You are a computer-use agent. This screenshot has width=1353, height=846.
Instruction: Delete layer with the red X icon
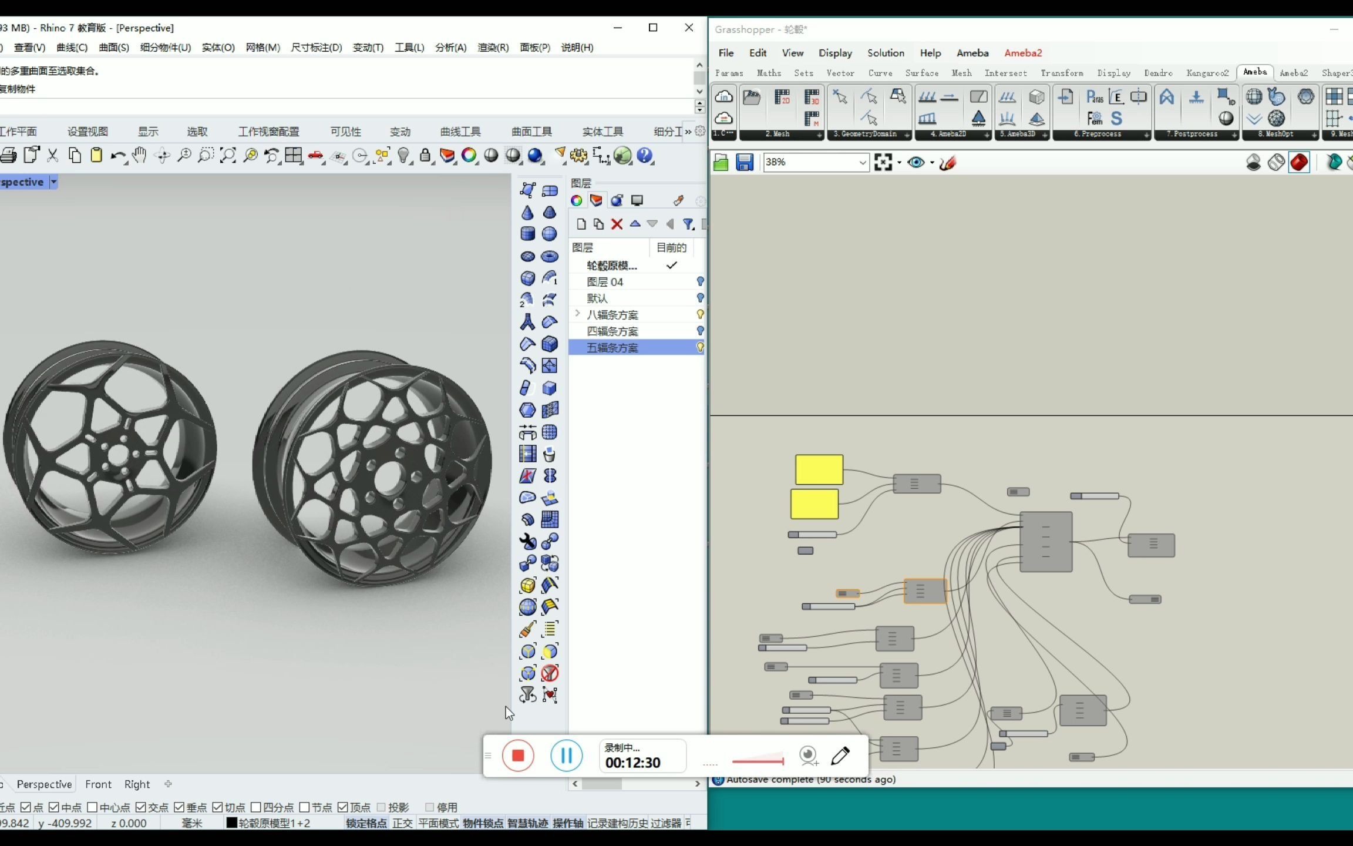(x=617, y=224)
